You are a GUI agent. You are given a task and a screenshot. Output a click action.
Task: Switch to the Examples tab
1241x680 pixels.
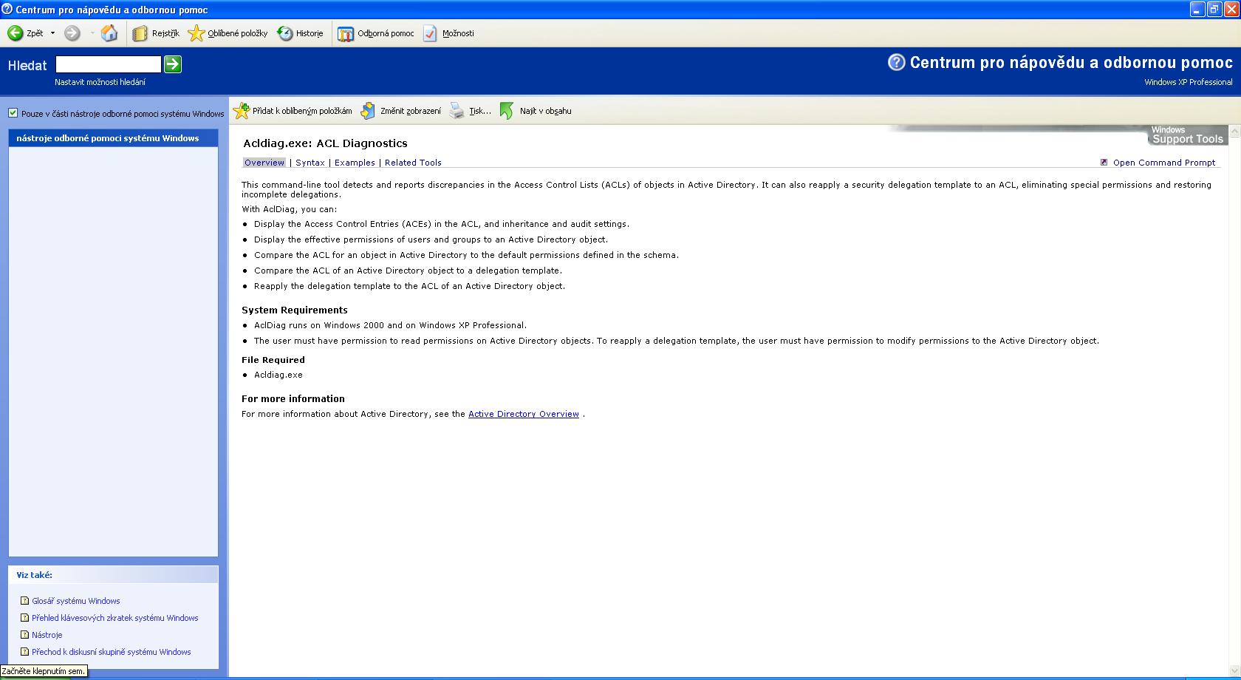(355, 163)
